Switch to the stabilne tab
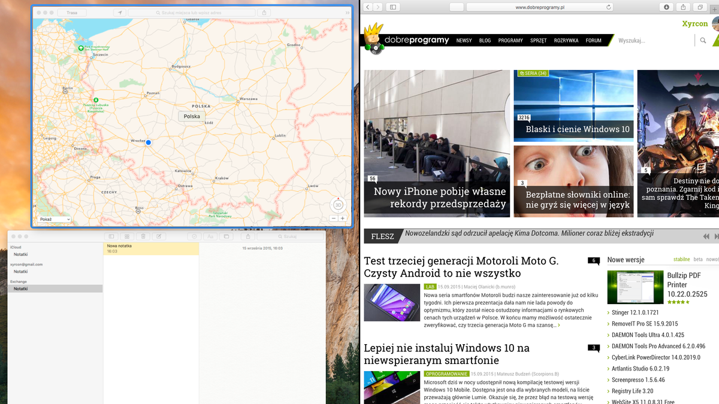The height and width of the screenshot is (404, 719). click(681, 260)
